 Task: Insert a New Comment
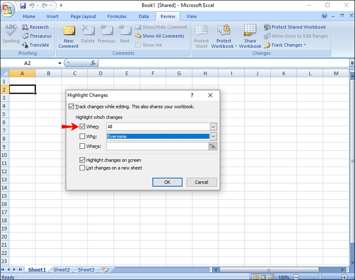[x=68, y=36]
